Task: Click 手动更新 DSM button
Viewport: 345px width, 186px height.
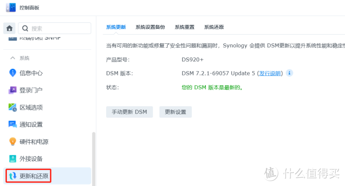Action: [129, 112]
